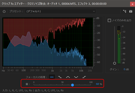This screenshot has height=93, width=135.
Task: Click the output level meter
Action: (119, 45)
